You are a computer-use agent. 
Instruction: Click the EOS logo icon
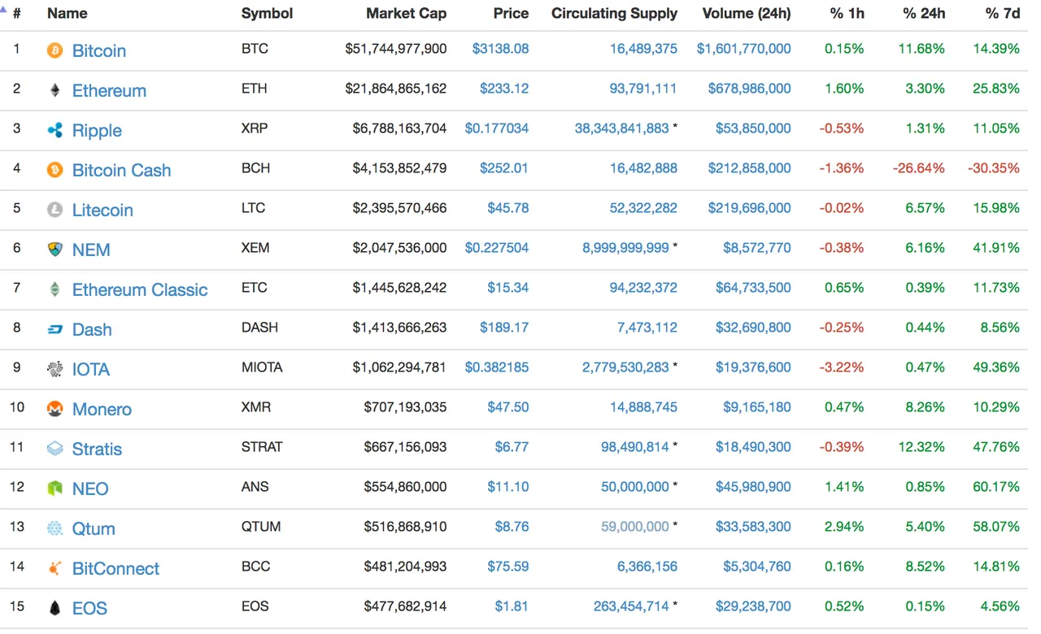[54, 608]
